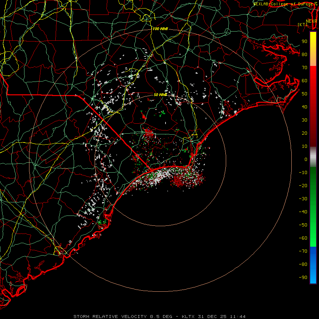The height and width of the screenshot is (319, 319).
Task: Click the 80 value on velocity scale
Action: point(304,54)
